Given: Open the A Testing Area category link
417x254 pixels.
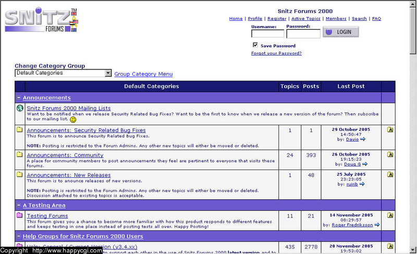Looking at the screenshot, I should 44,205.
